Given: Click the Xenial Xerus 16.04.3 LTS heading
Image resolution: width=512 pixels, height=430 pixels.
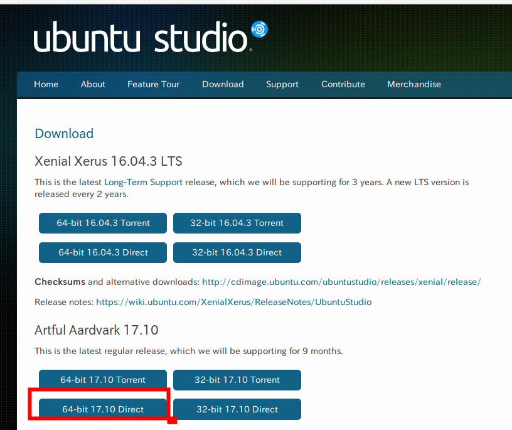Looking at the screenshot, I should pos(109,161).
